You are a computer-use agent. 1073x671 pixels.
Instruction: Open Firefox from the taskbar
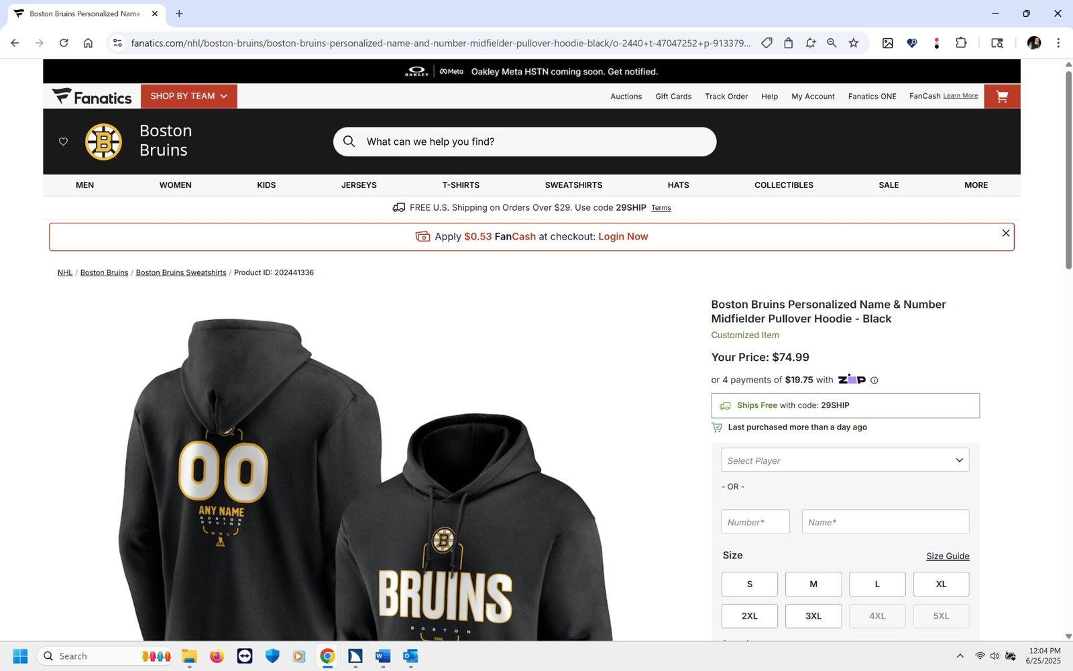(217, 656)
